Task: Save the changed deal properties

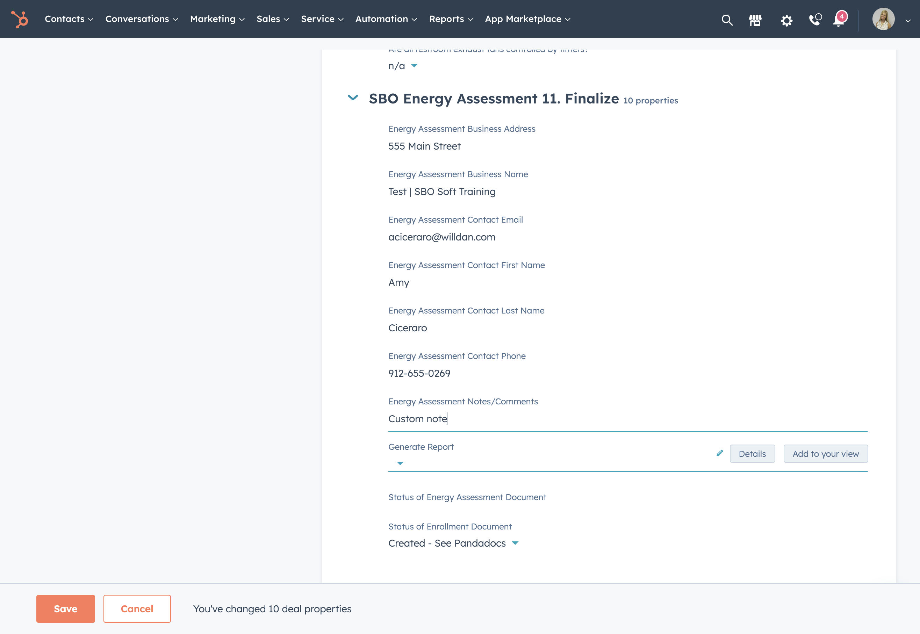Action: point(66,608)
